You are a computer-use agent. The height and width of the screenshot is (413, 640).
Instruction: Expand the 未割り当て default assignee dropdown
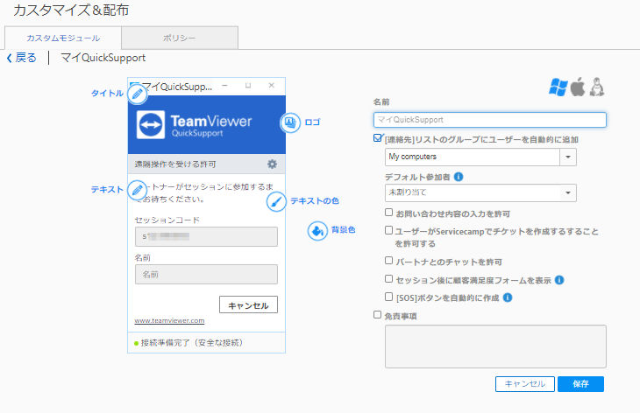480,192
